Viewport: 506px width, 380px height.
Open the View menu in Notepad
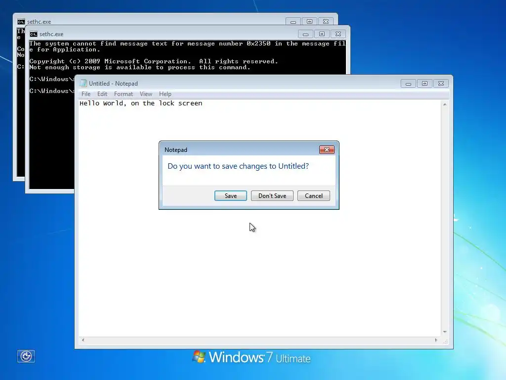(x=146, y=94)
